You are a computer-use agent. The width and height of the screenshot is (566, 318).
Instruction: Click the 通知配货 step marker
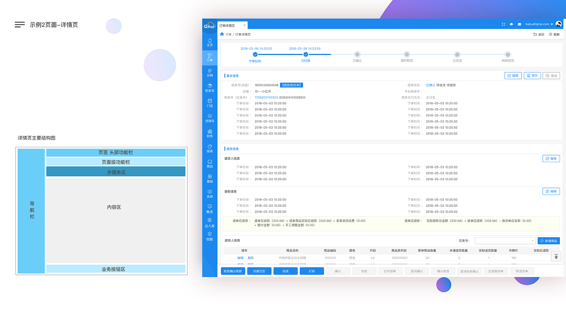[407, 54]
